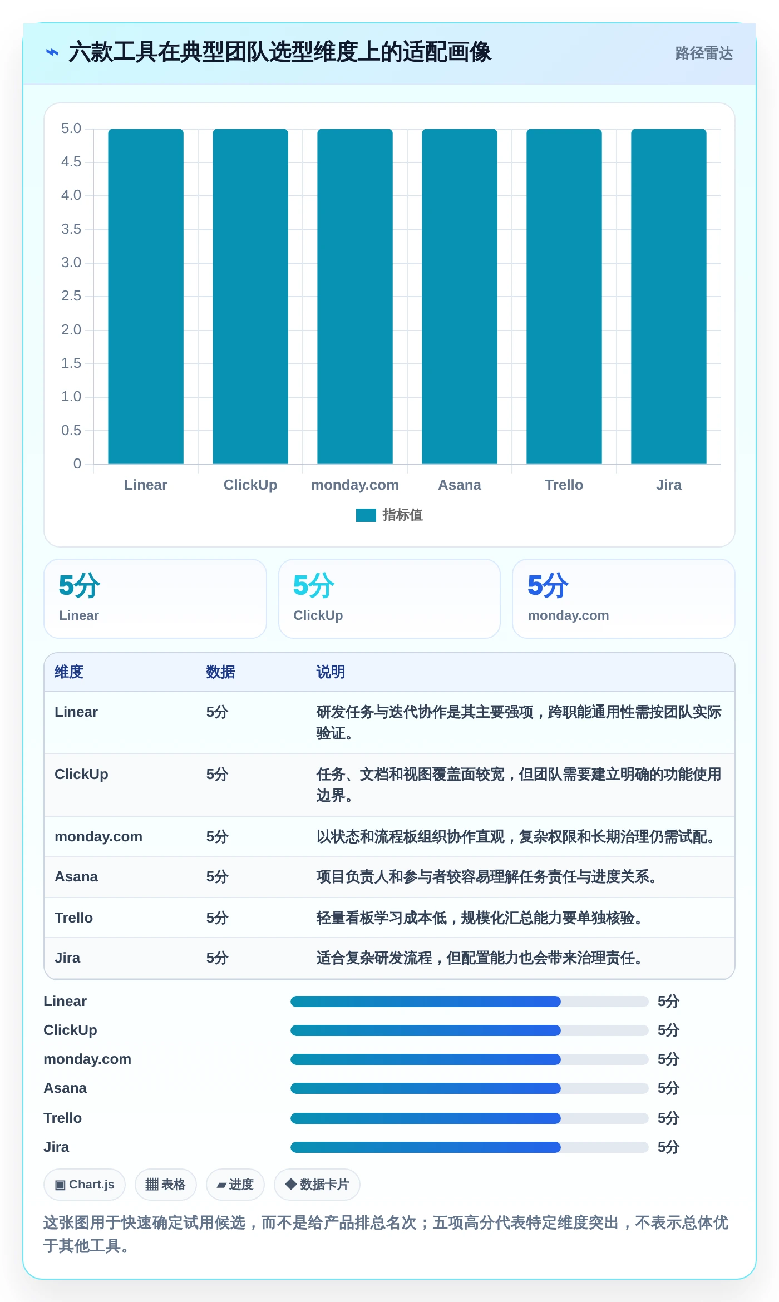
Task: Click the description starting 轻量看板学习成本低
Action: 481,918
